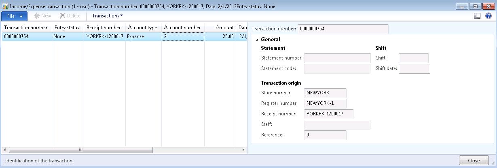Click the Shift date field
Screen dimensions: 497x168
point(414,69)
